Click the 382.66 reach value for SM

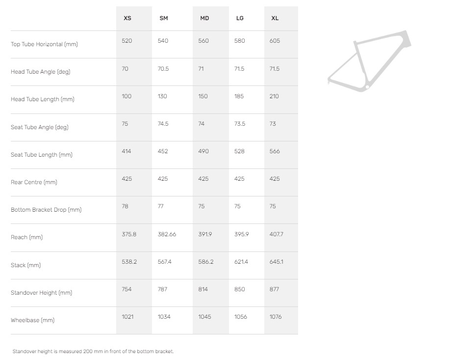pos(167,234)
